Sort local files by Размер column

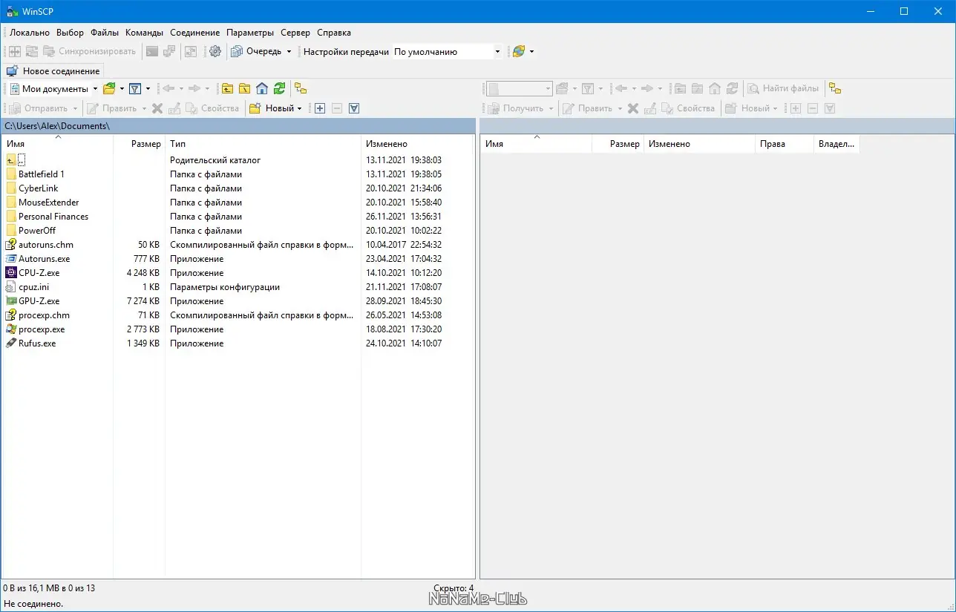(139, 144)
